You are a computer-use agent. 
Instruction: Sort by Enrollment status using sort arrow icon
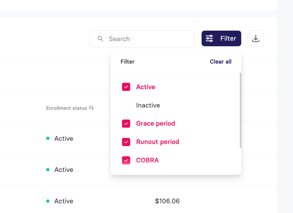pos(91,108)
